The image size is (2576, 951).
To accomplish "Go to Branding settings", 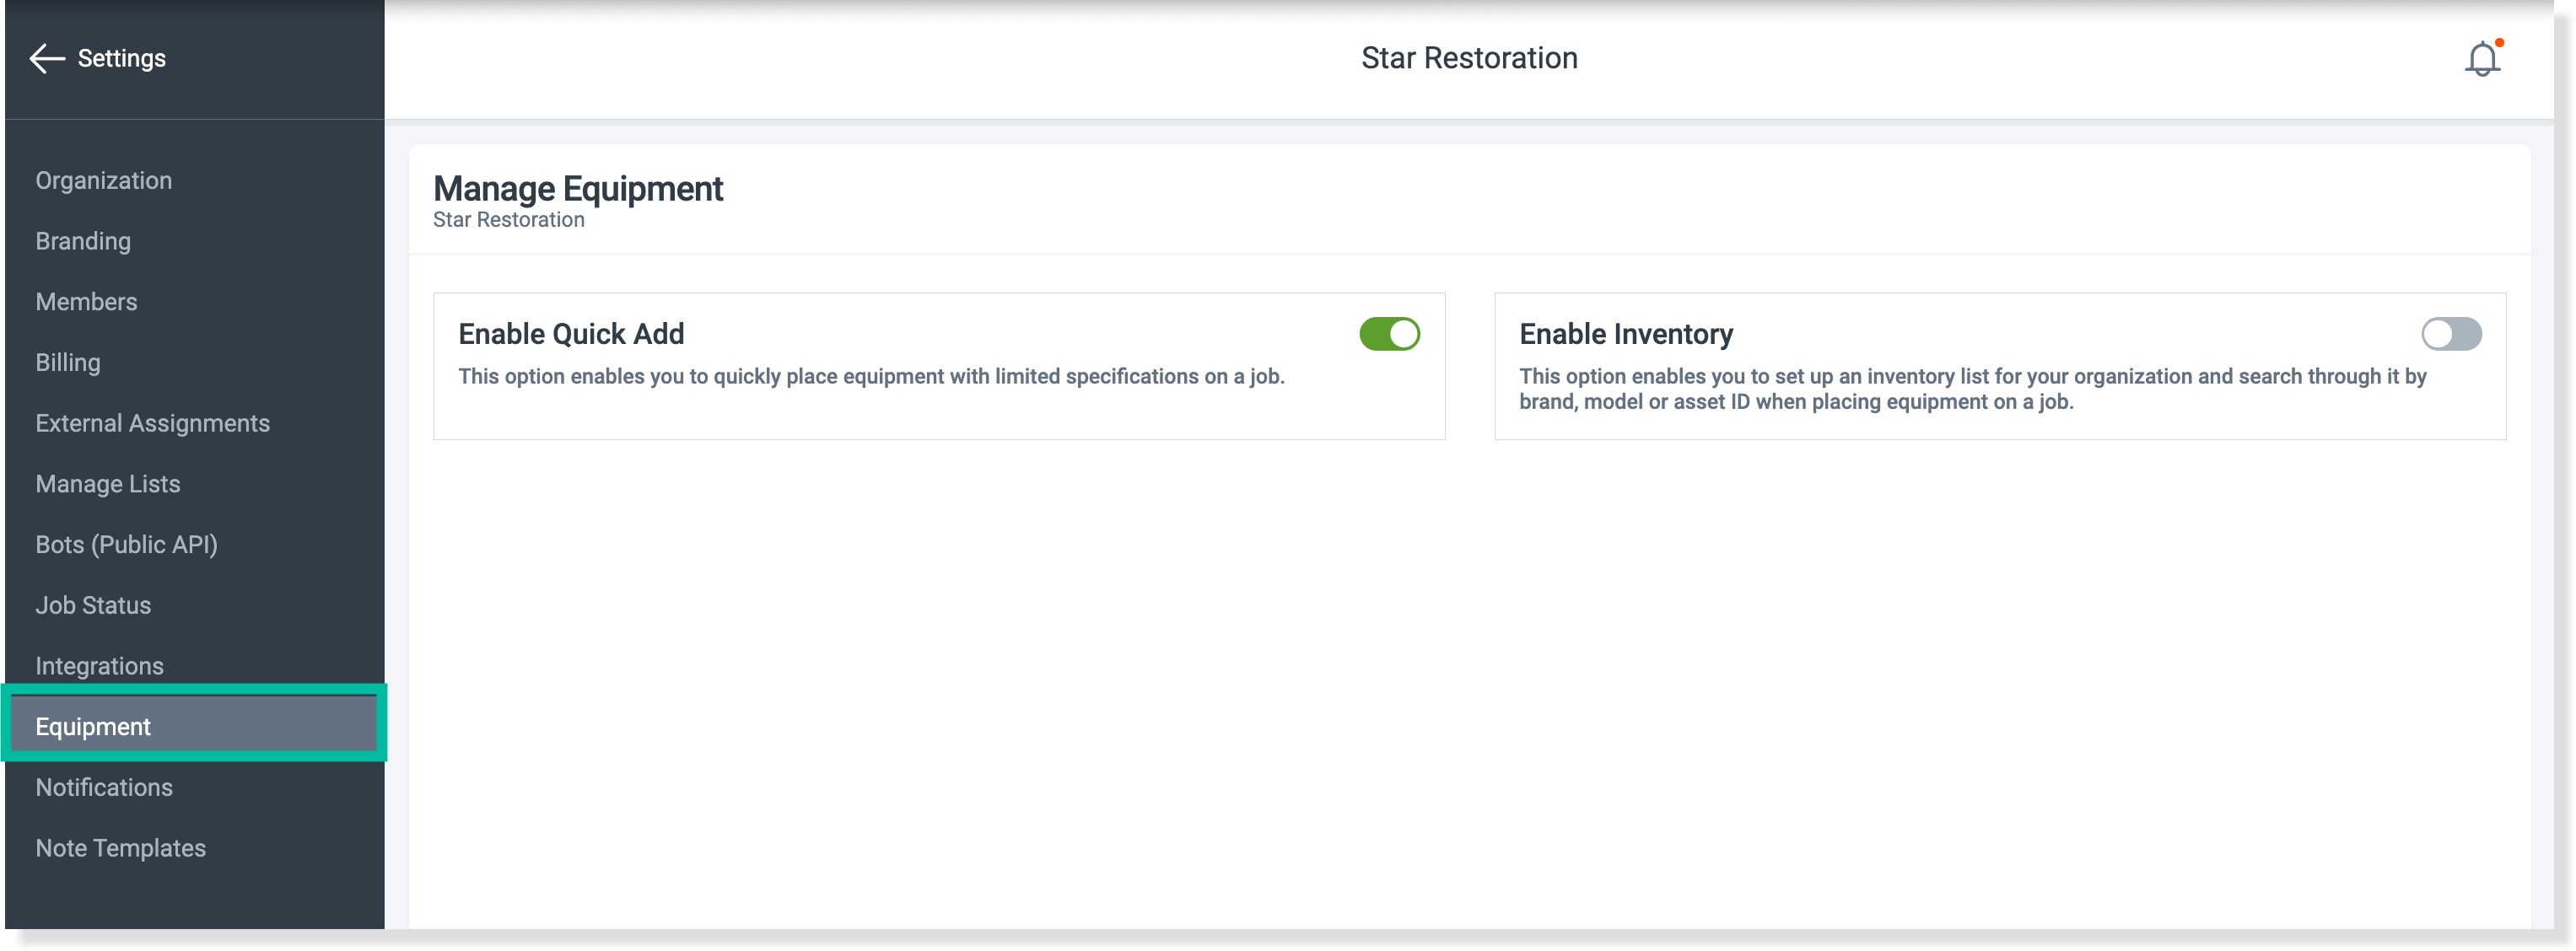I will point(83,241).
